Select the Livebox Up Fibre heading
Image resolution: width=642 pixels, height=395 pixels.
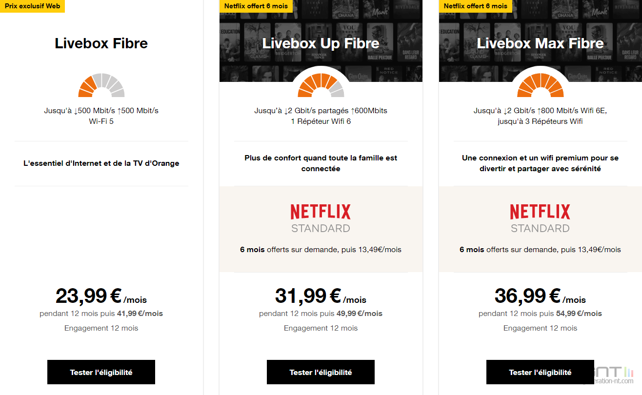pyautogui.click(x=321, y=43)
